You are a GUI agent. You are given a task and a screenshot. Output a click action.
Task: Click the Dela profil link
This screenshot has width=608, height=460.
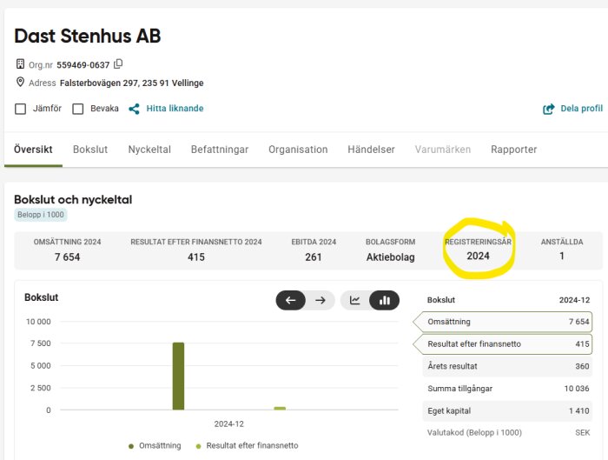click(x=582, y=109)
